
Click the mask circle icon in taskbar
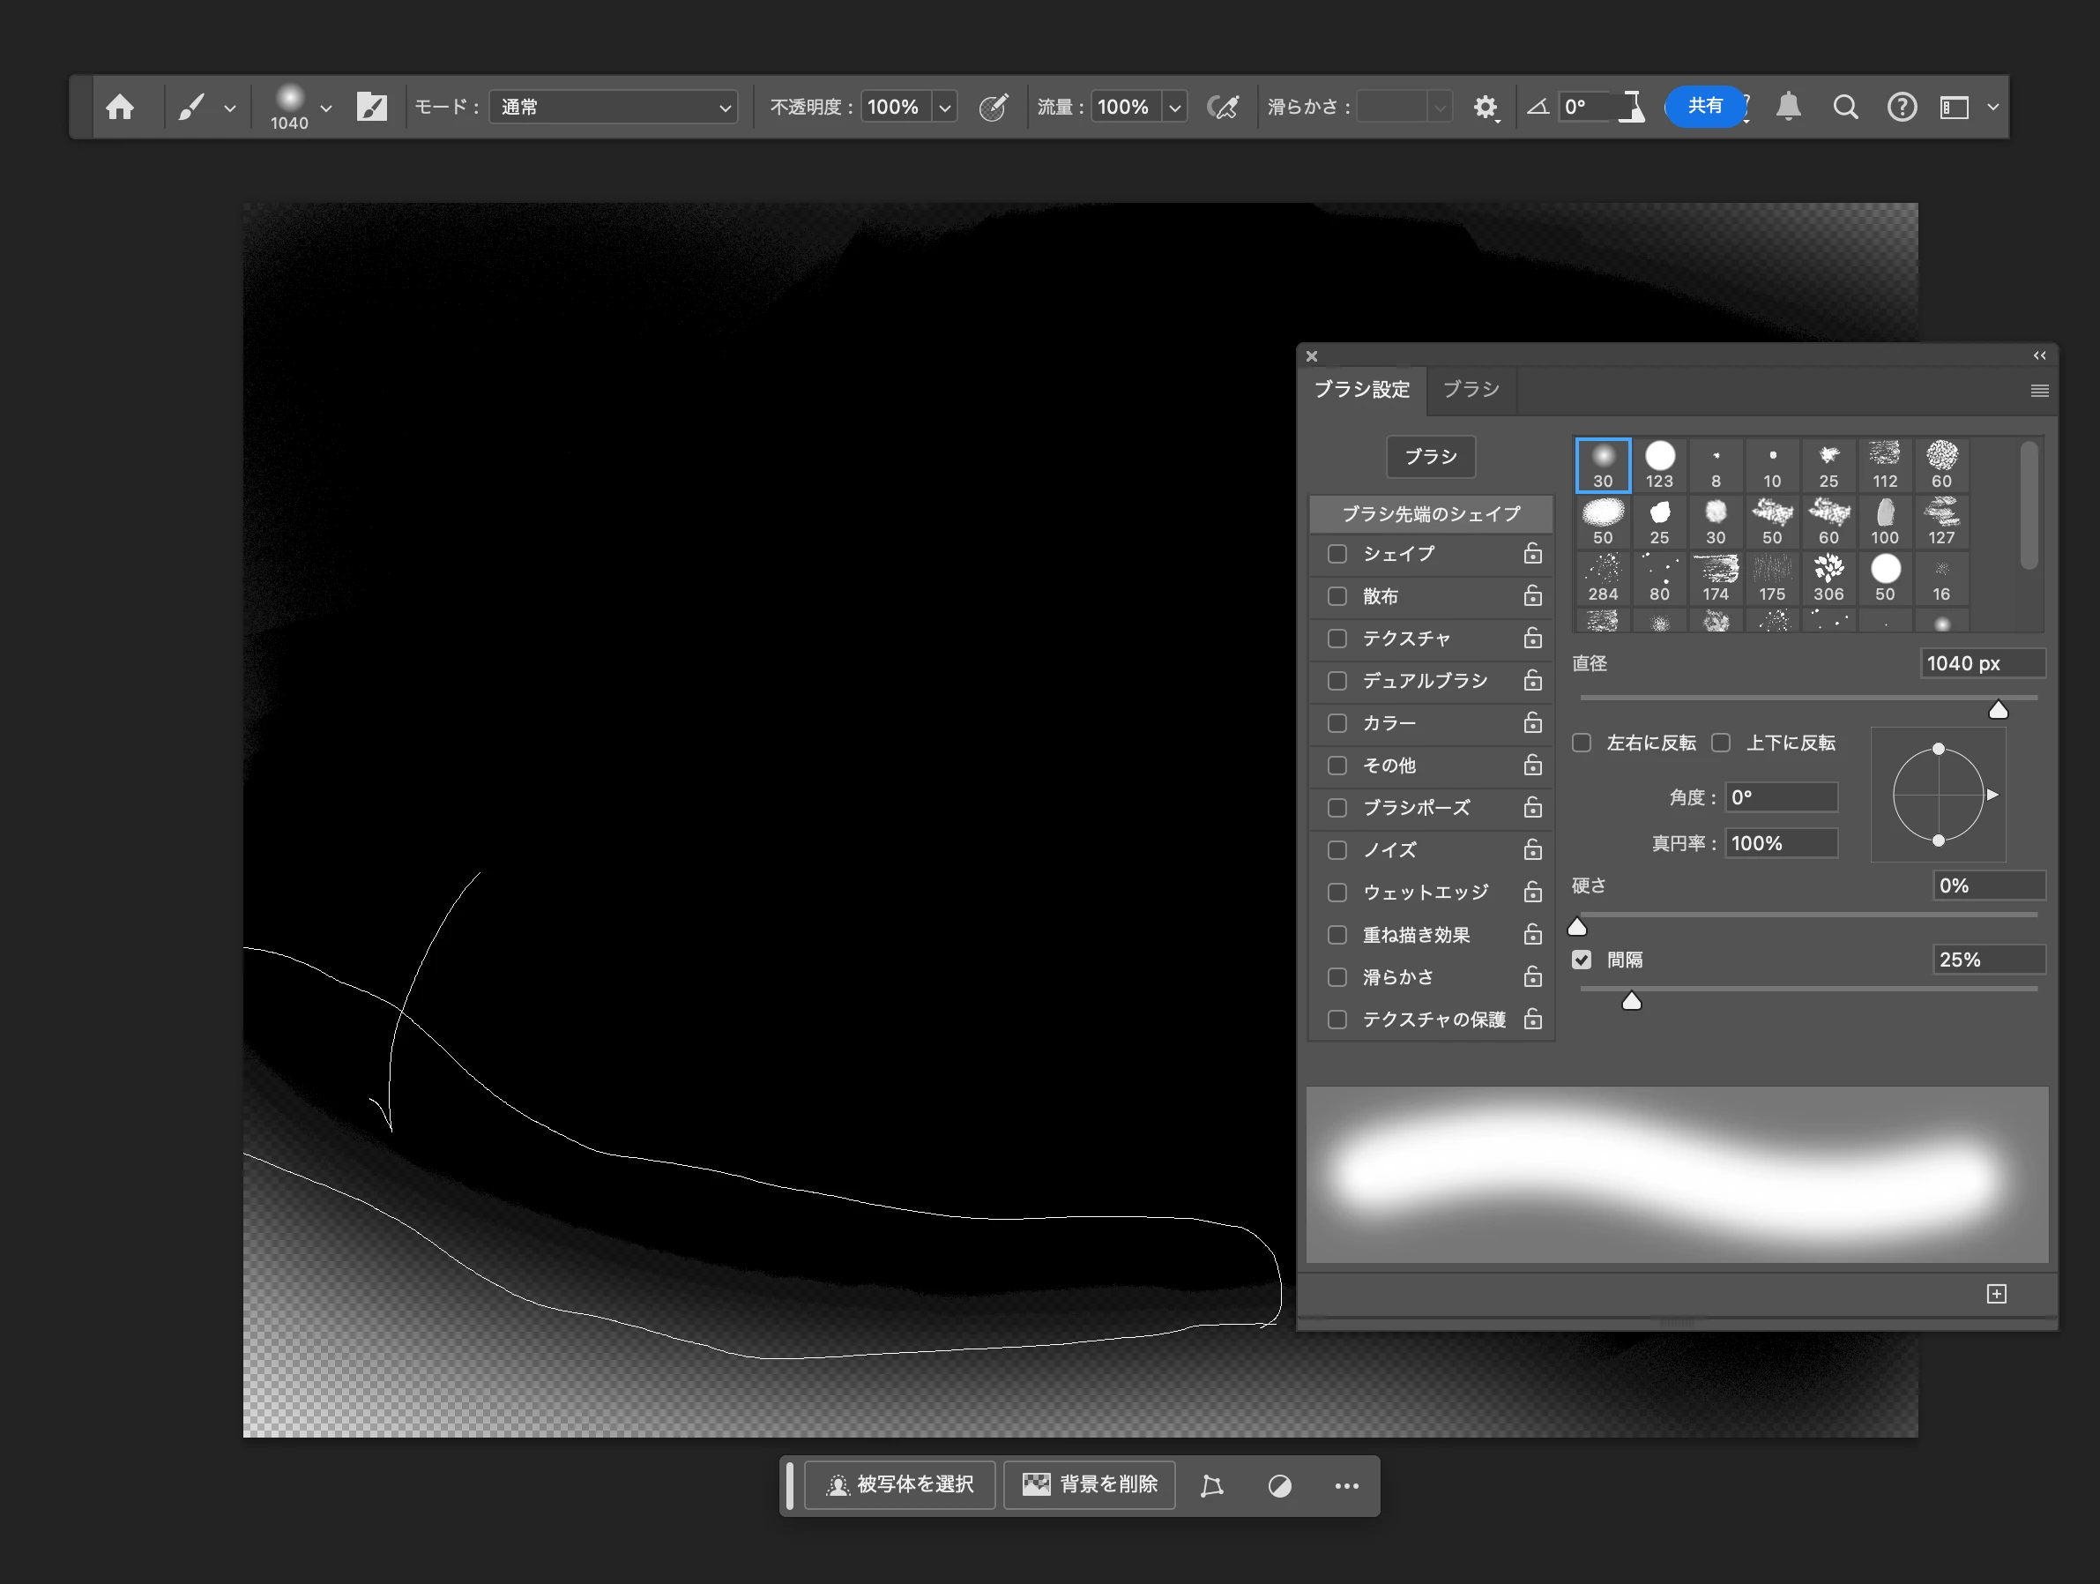1279,1485
